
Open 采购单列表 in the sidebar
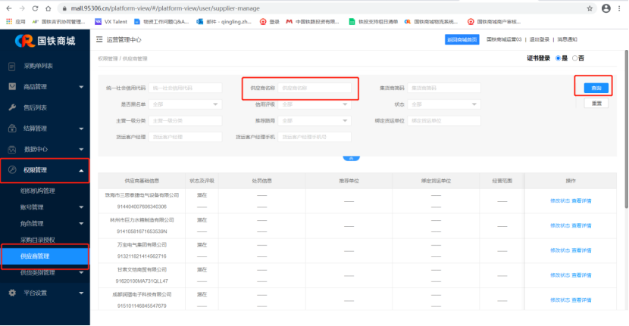pos(38,66)
